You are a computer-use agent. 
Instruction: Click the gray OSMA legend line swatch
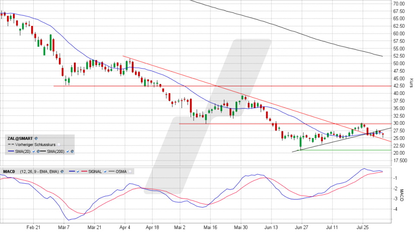click(111, 171)
